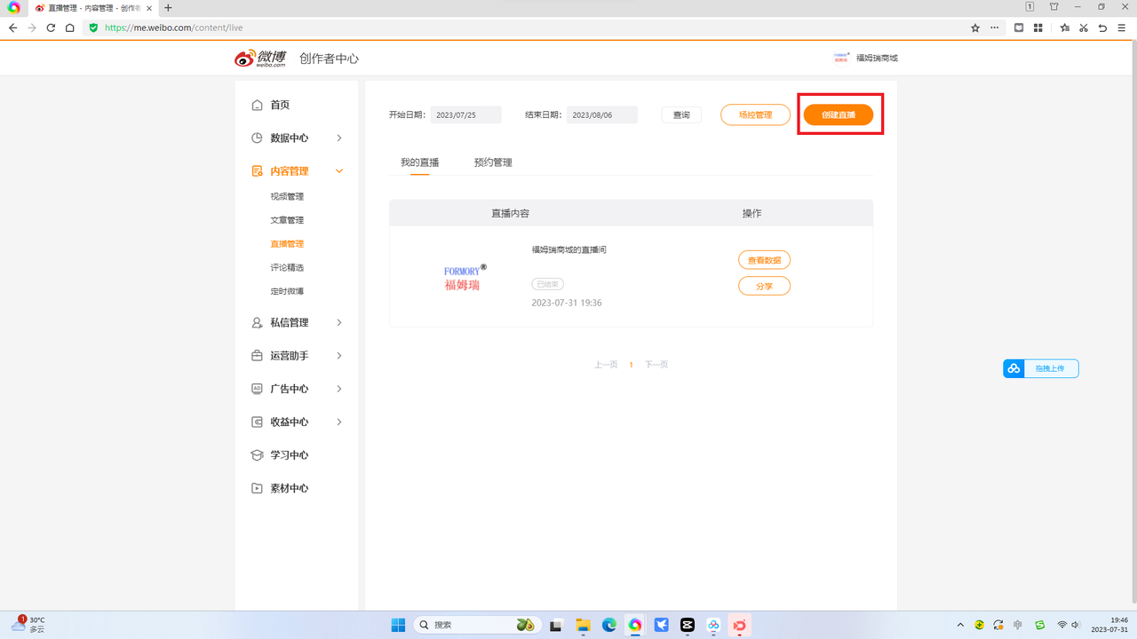
Task: Click the browser refresh icon
Action: [x=51, y=28]
